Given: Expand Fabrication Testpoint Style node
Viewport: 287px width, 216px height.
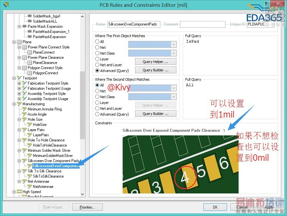Looking at the screenshot, I should coord(19,83).
